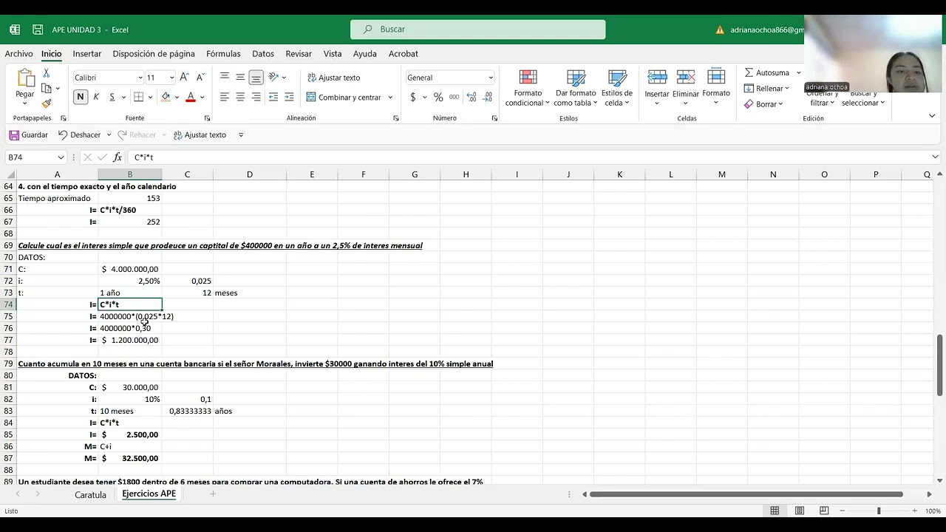Click the Ajustar texto button in Alineación
The width and height of the screenshot is (946, 532).
(334, 78)
